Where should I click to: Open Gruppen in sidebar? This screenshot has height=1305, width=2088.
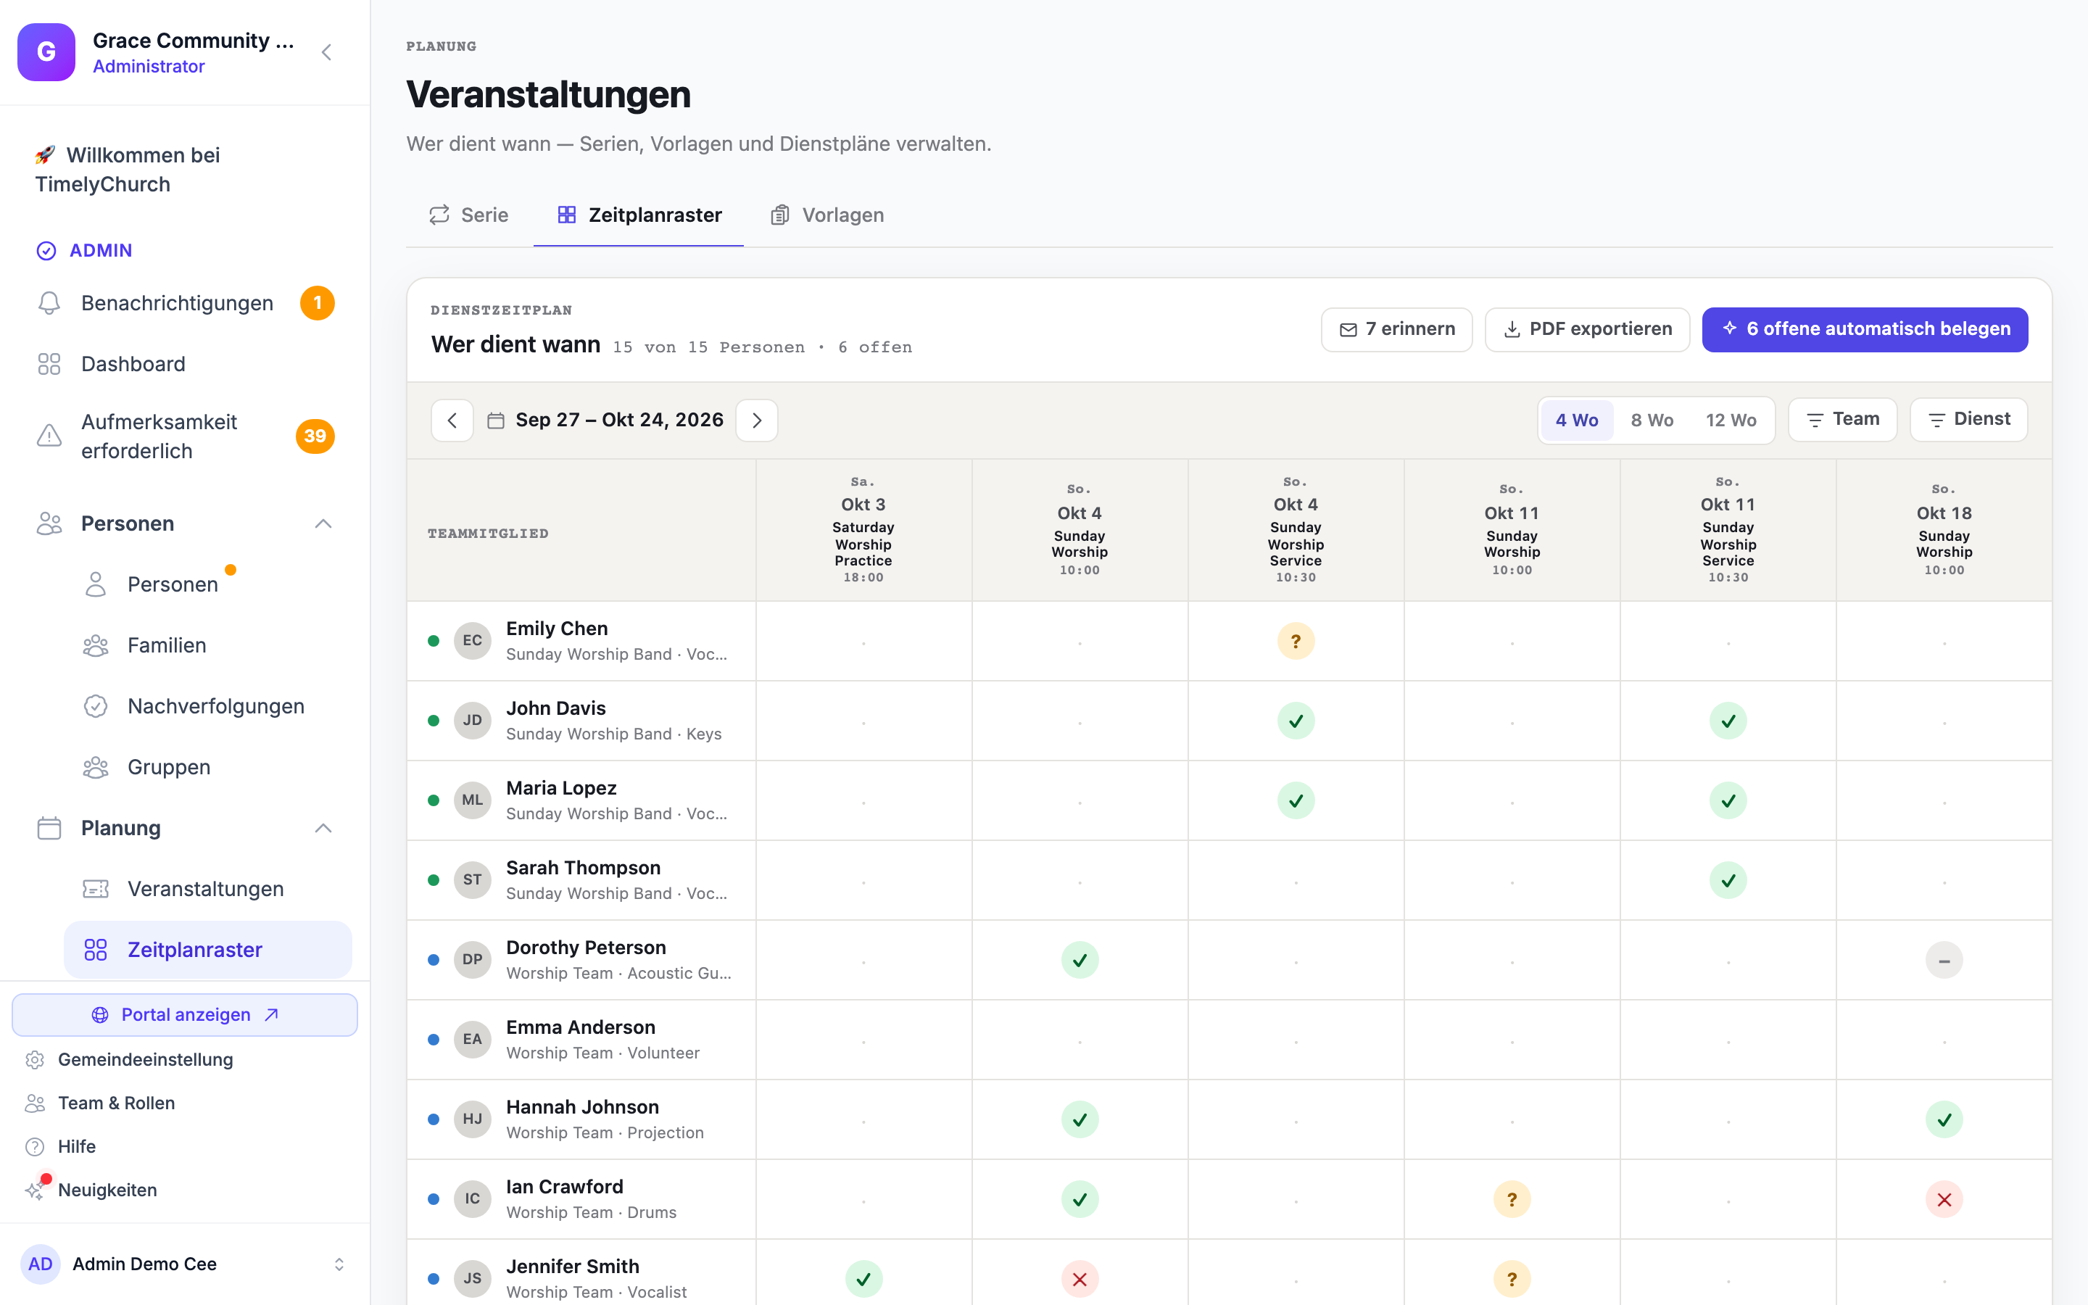point(207,767)
